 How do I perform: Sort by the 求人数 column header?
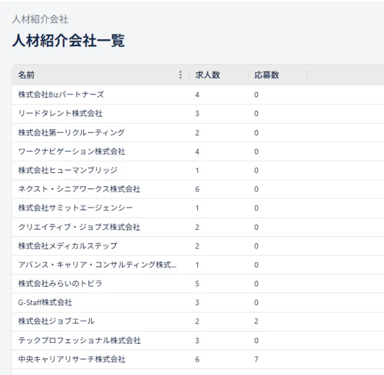(207, 75)
